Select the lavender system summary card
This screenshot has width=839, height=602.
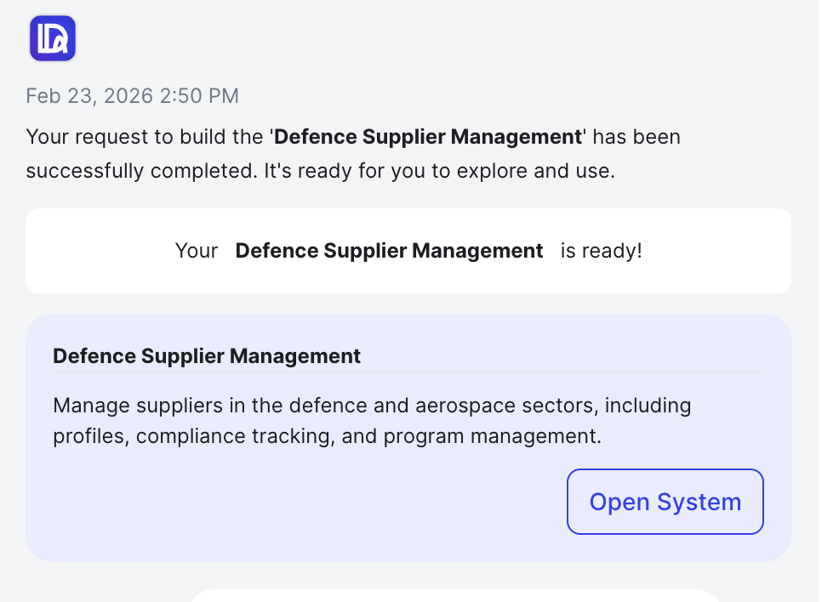point(408,436)
